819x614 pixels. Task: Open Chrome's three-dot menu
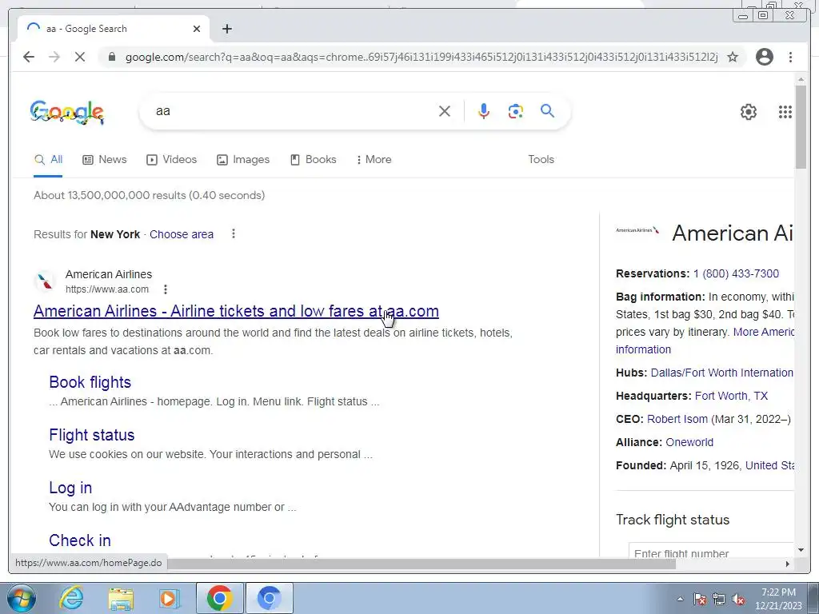[x=790, y=57]
